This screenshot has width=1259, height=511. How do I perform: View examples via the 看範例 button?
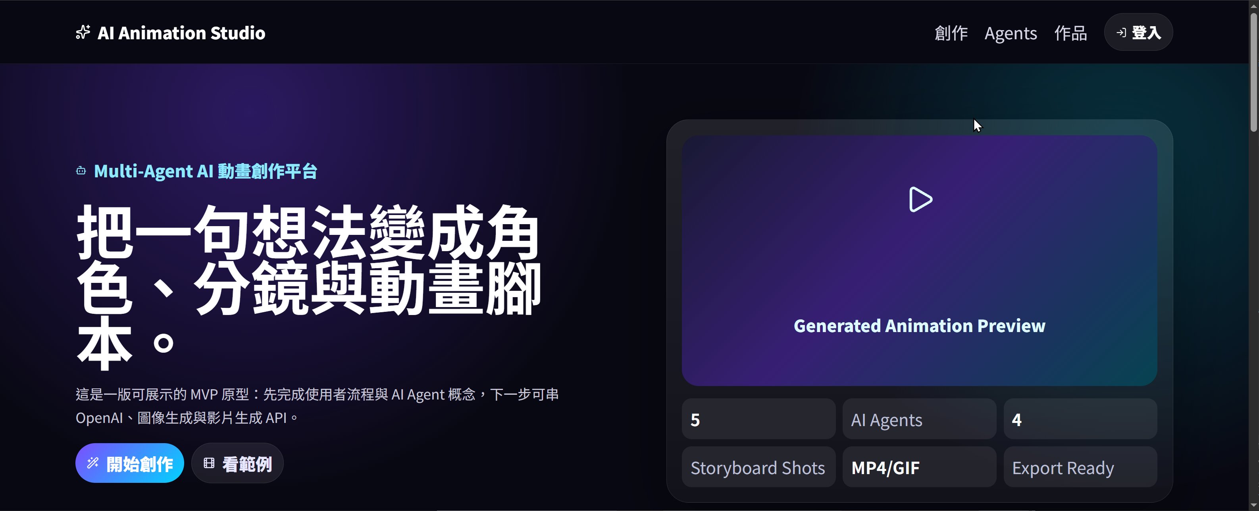coord(237,463)
